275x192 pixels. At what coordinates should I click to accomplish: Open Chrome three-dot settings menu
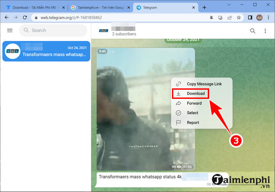[x=268, y=17]
